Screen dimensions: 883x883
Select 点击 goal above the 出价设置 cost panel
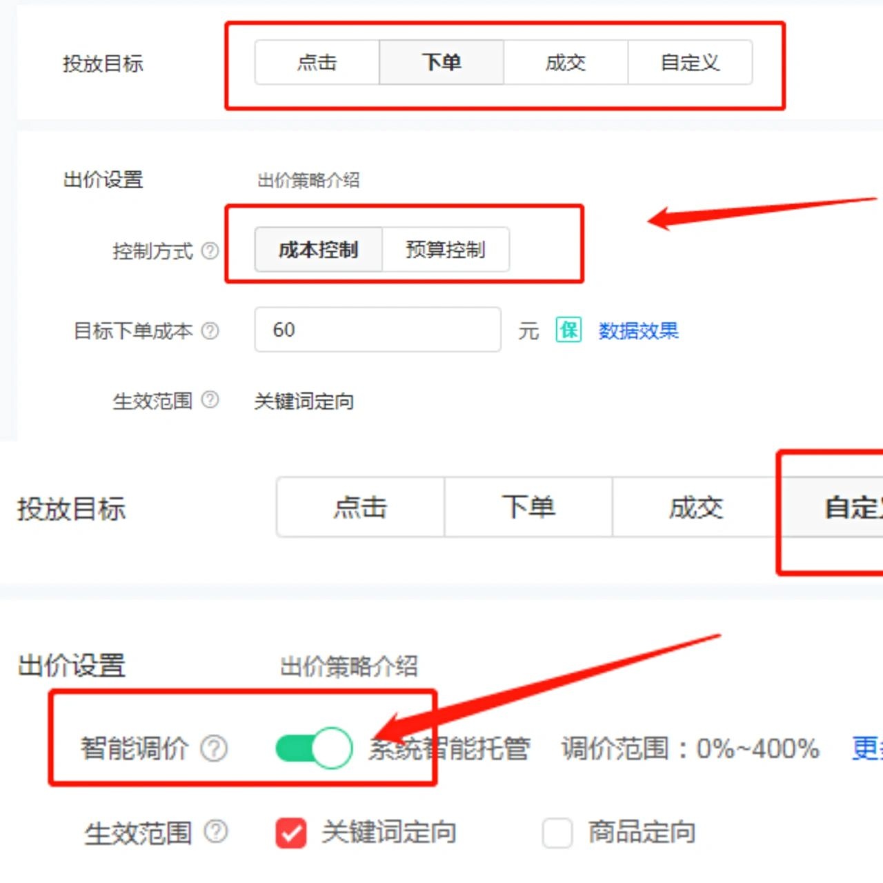click(x=317, y=63)
